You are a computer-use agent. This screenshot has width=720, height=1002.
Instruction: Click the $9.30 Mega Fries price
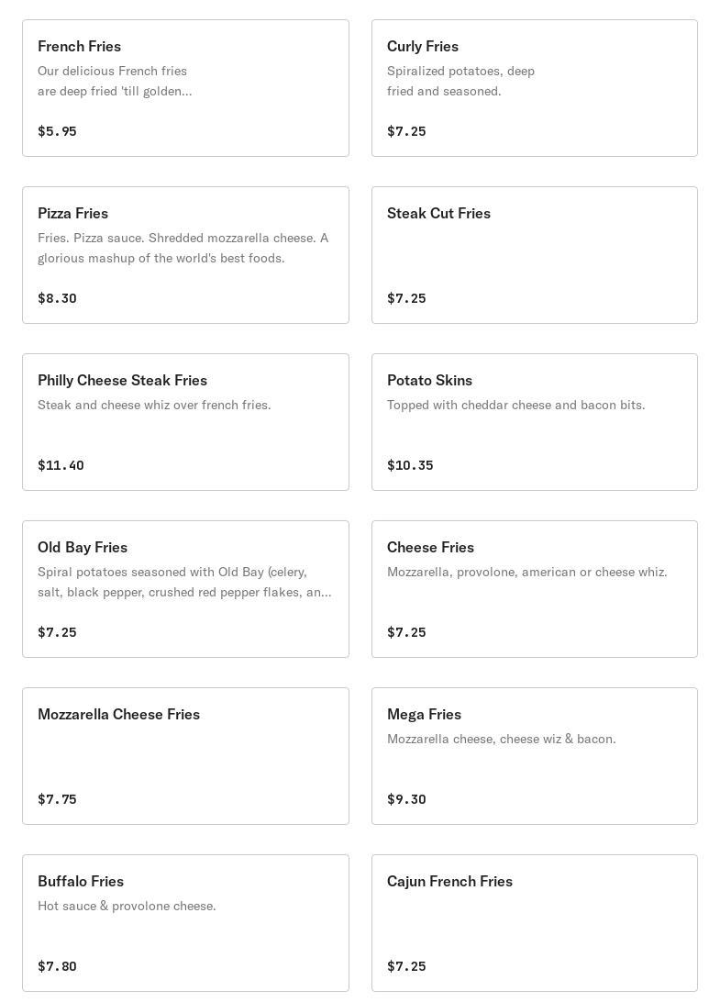[406, 799]
